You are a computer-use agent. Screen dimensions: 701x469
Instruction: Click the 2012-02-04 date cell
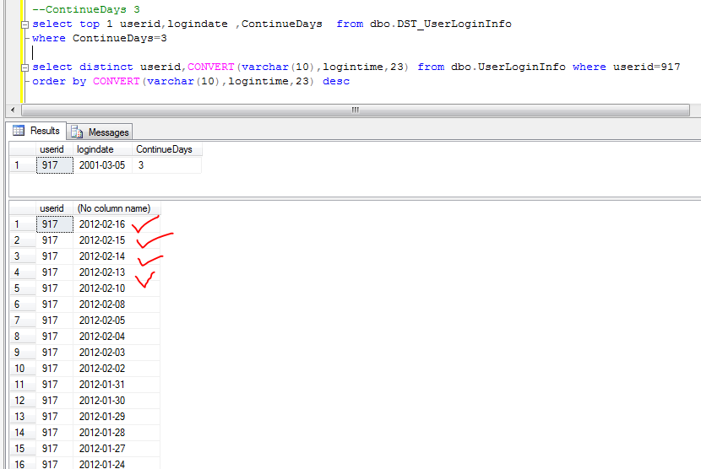coord(117,337)
